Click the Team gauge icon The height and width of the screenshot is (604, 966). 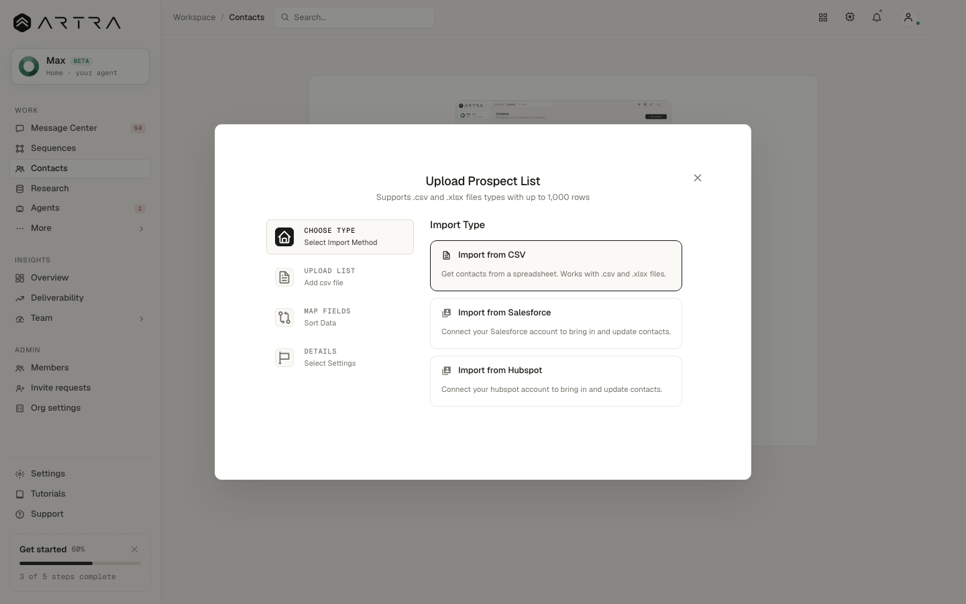coord(19,318)
